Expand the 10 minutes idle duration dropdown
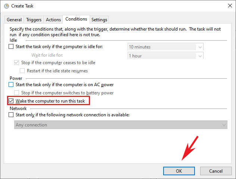 point(200,47)
